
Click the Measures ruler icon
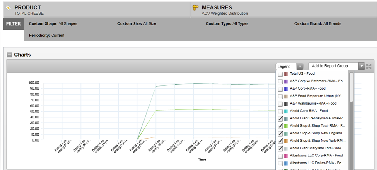click(x=195, y=8)
